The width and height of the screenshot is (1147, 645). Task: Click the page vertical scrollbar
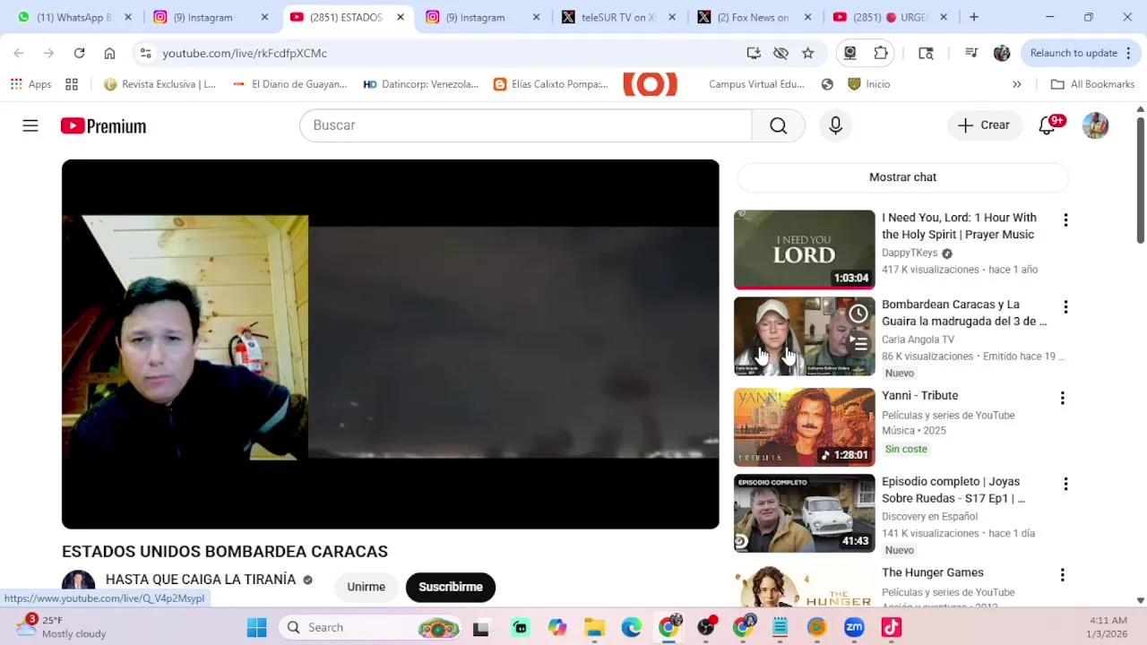coord(1140,179)
